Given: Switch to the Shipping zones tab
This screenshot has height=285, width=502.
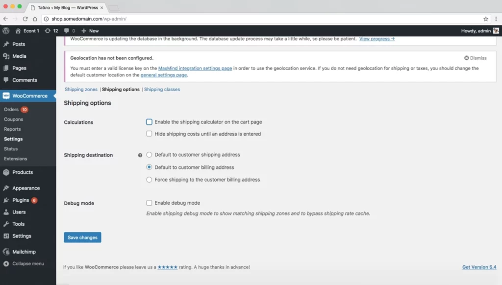Looking at the screenshot, I should (x=81, y=89).
